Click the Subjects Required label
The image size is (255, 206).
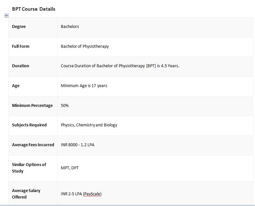pyautogui.click(x=29, y=125)
